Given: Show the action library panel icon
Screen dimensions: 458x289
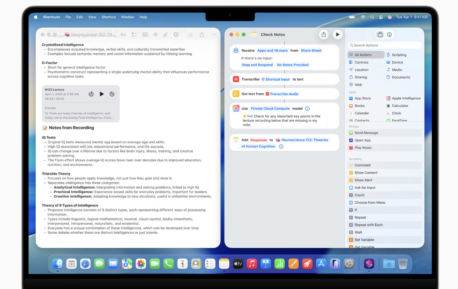Looking at the screenshot, I should click(x=380, y=34).
